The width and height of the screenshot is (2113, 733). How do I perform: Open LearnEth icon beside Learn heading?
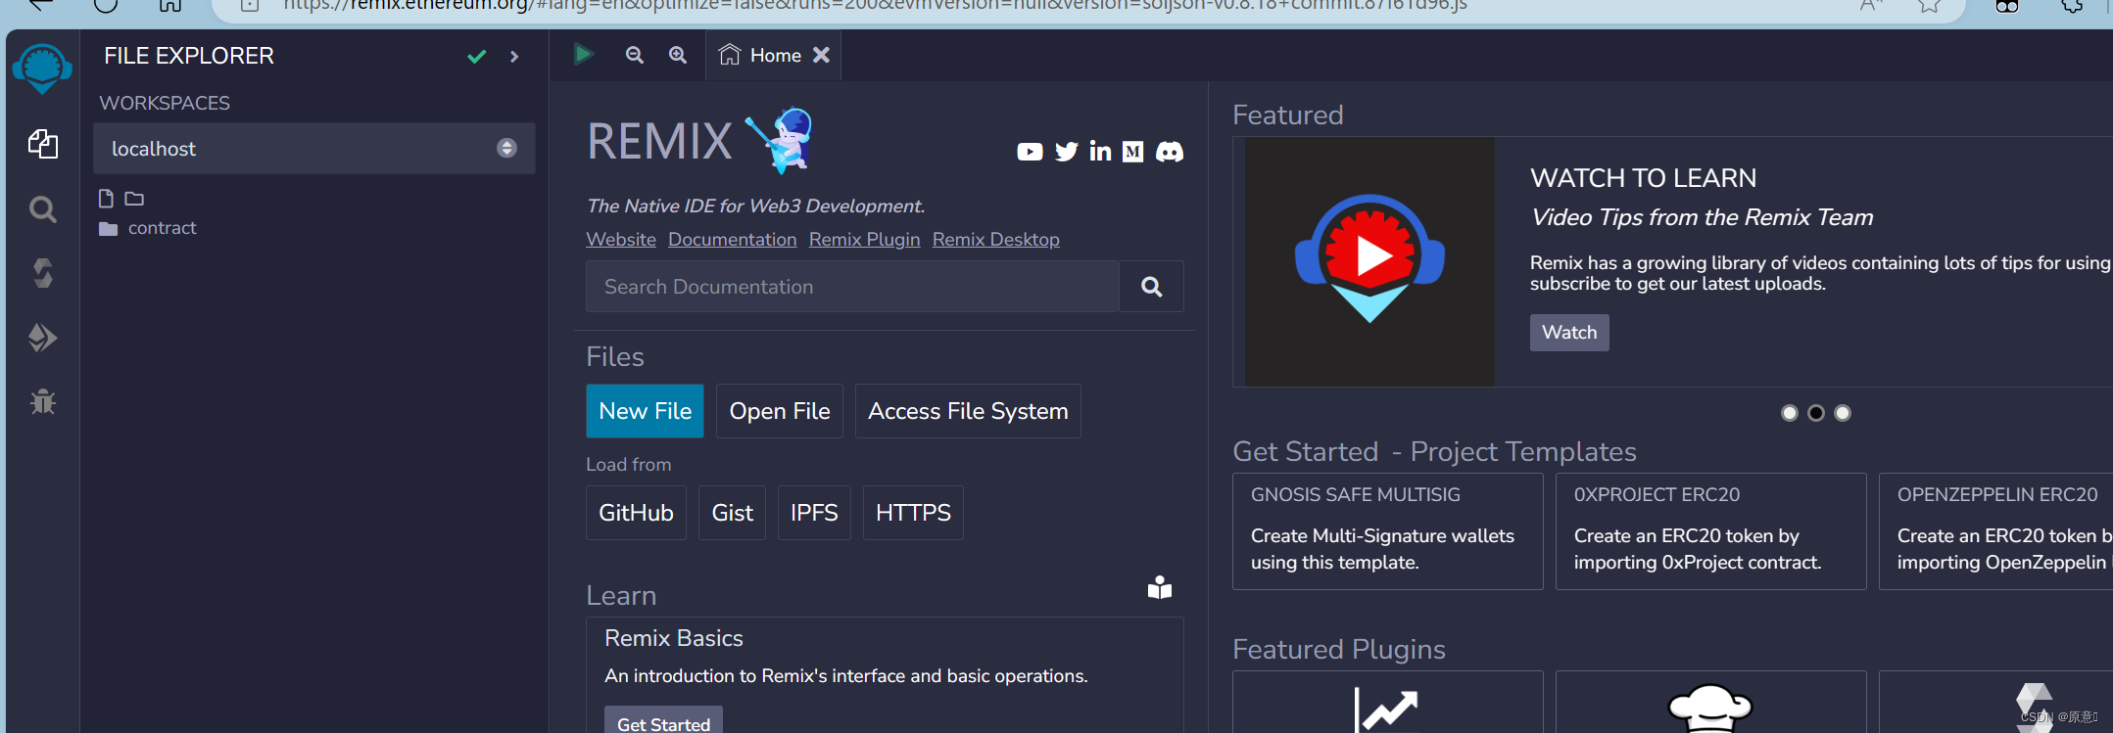[1160, 587]
